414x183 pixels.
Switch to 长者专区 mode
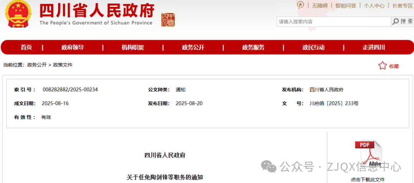coord(402,6)
